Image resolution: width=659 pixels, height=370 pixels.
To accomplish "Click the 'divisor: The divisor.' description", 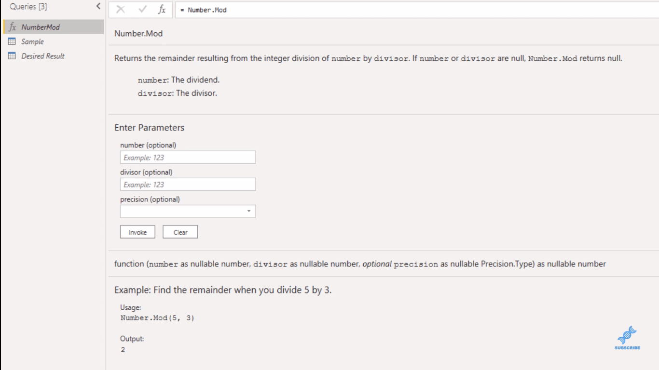I will (177, 93).
